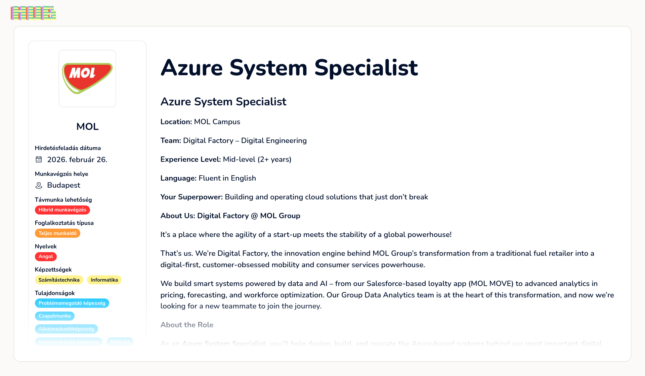The image size is (645, 376).
Task: Click the location pin icon near Budapest
Action: (x=39, y=185)
